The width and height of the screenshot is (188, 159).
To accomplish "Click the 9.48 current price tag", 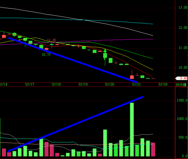I will point(182,78).
